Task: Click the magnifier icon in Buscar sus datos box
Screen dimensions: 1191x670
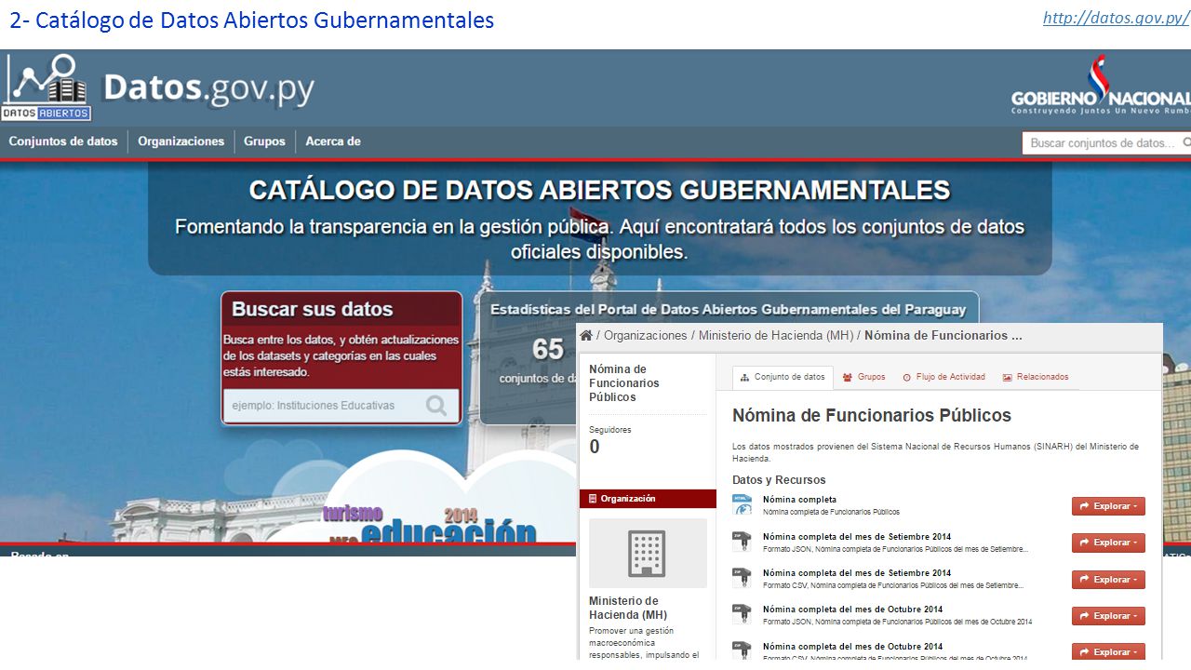Action: [435, 405]
